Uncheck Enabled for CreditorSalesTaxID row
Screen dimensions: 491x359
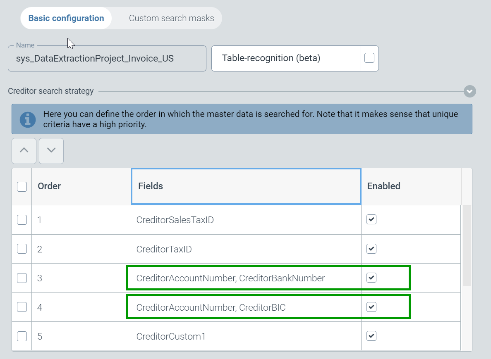pyautogui.click(x=371, y=220)
